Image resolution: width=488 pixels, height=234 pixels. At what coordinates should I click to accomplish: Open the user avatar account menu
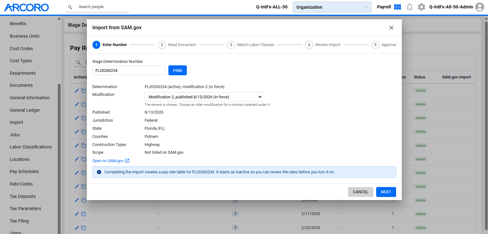[479, 7]
